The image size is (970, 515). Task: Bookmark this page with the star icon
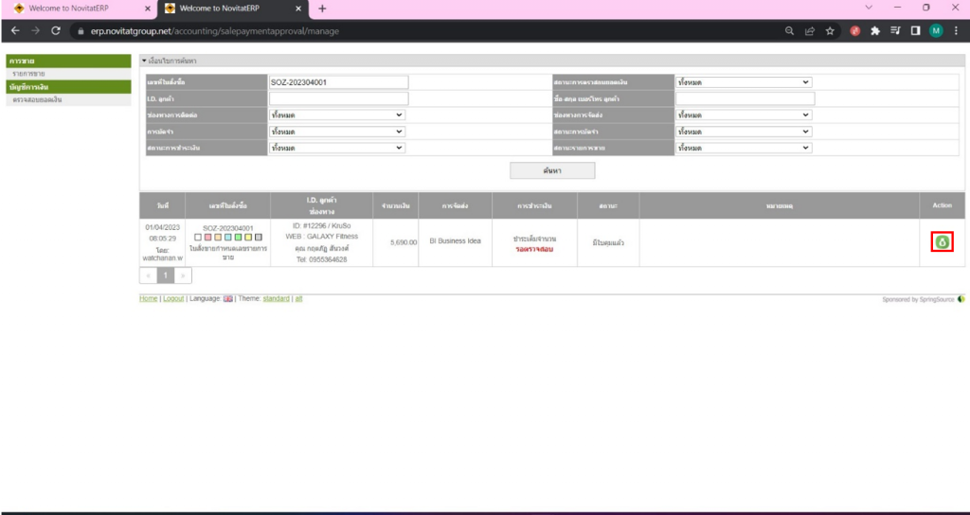830,30
